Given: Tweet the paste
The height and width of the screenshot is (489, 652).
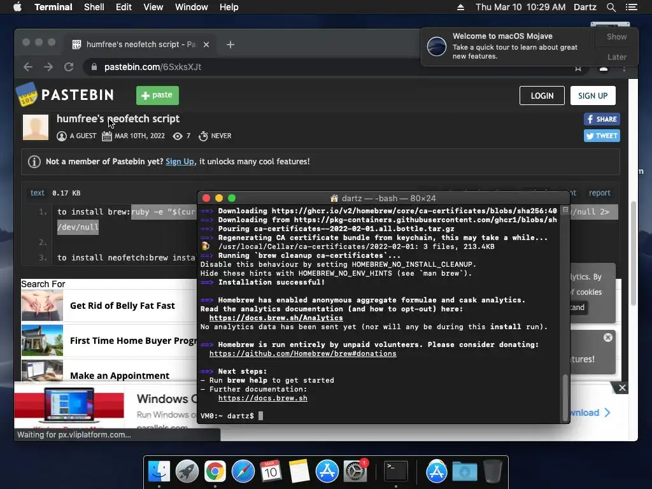Looking at the screenshot, I should click(602, 136).
